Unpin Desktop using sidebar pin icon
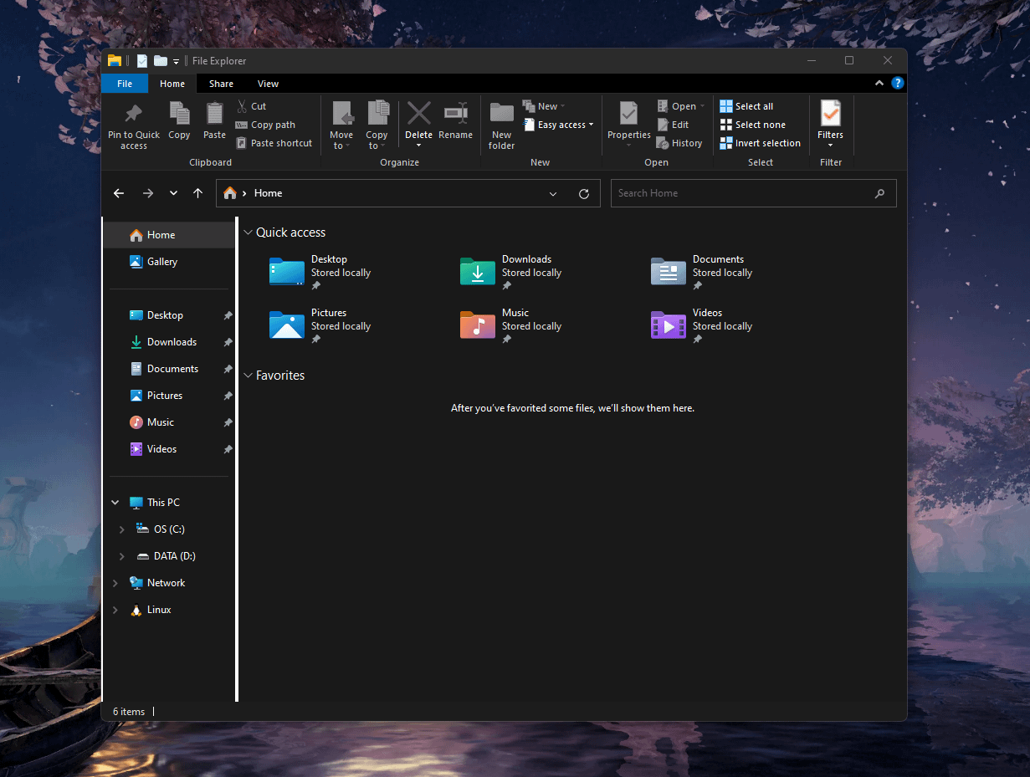The width and height of the screenshot is (1030, 777). [228, 315]
